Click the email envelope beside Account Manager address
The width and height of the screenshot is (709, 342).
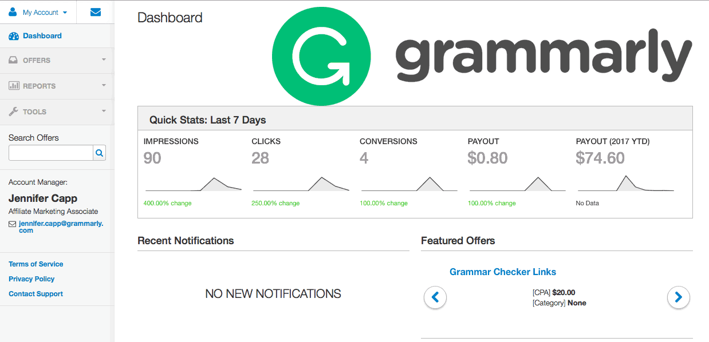tap(11, 224)
